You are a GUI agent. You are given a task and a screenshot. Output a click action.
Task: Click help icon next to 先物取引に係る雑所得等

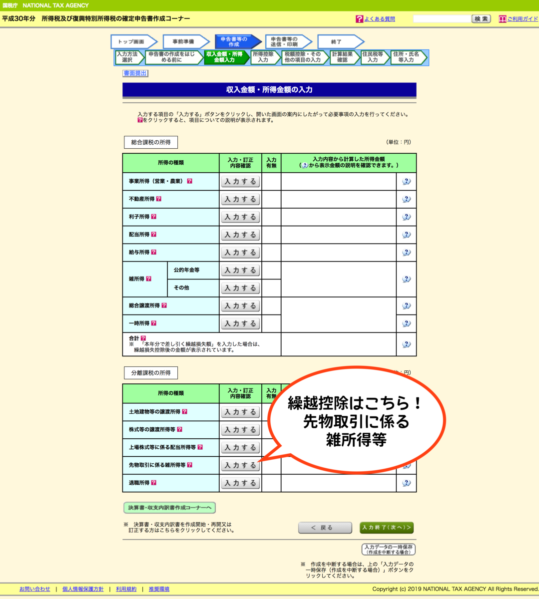pyautogui.click(x=190, y=465)
